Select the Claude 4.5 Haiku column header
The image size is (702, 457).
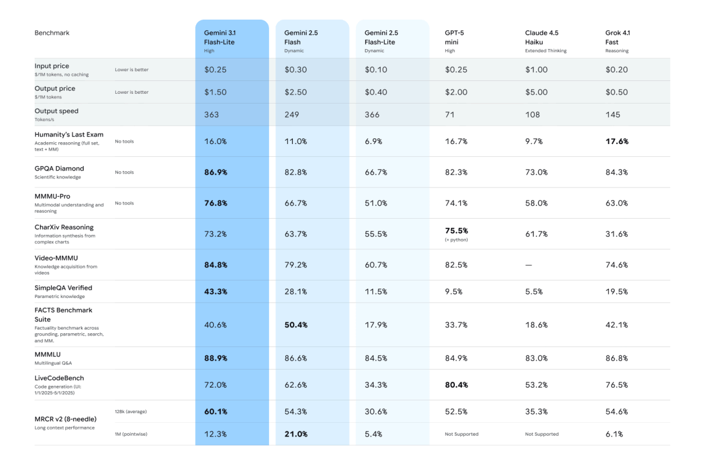point(542,37)
